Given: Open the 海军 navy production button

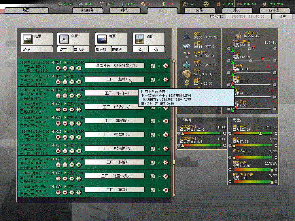Looking at the screenshot, I should [111, 39].
